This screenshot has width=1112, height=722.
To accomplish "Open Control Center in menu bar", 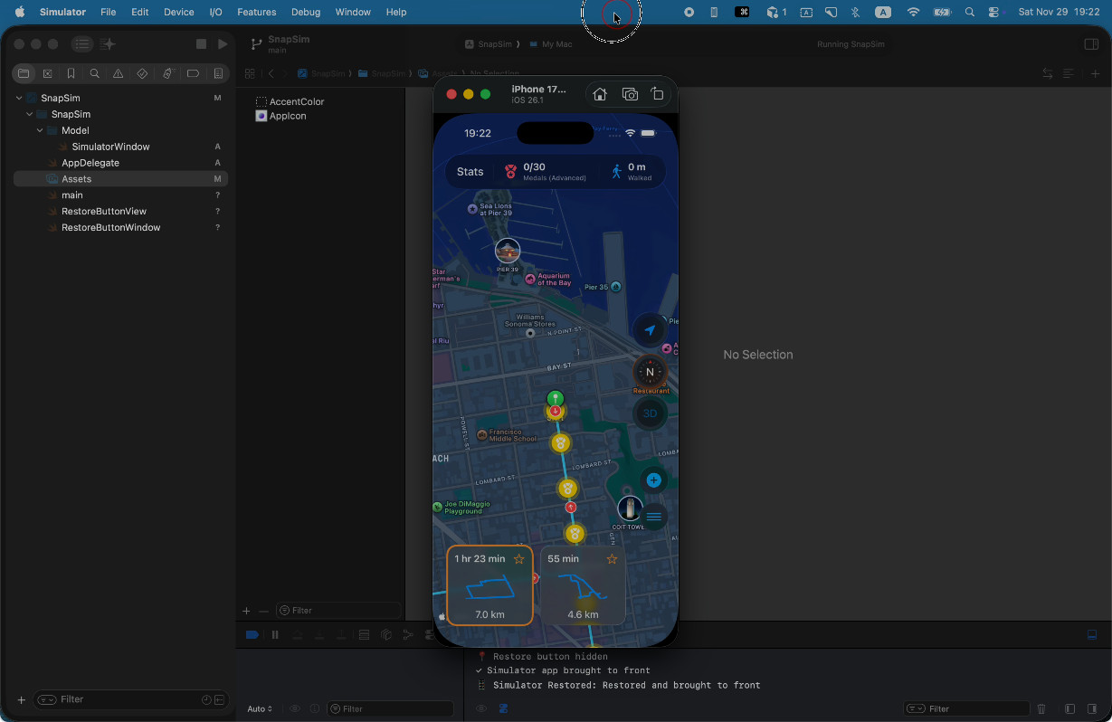I will coord(994,12).
